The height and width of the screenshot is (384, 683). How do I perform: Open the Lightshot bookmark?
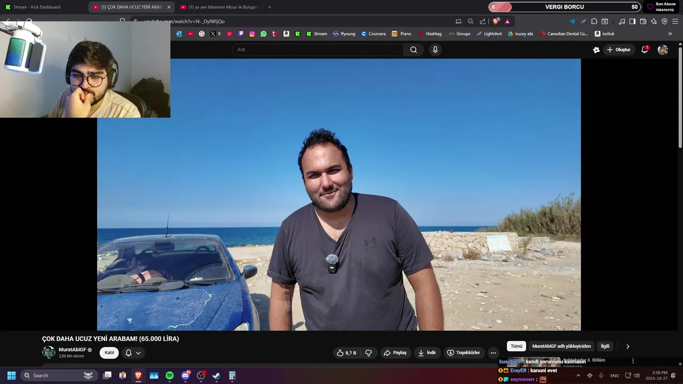489,34
